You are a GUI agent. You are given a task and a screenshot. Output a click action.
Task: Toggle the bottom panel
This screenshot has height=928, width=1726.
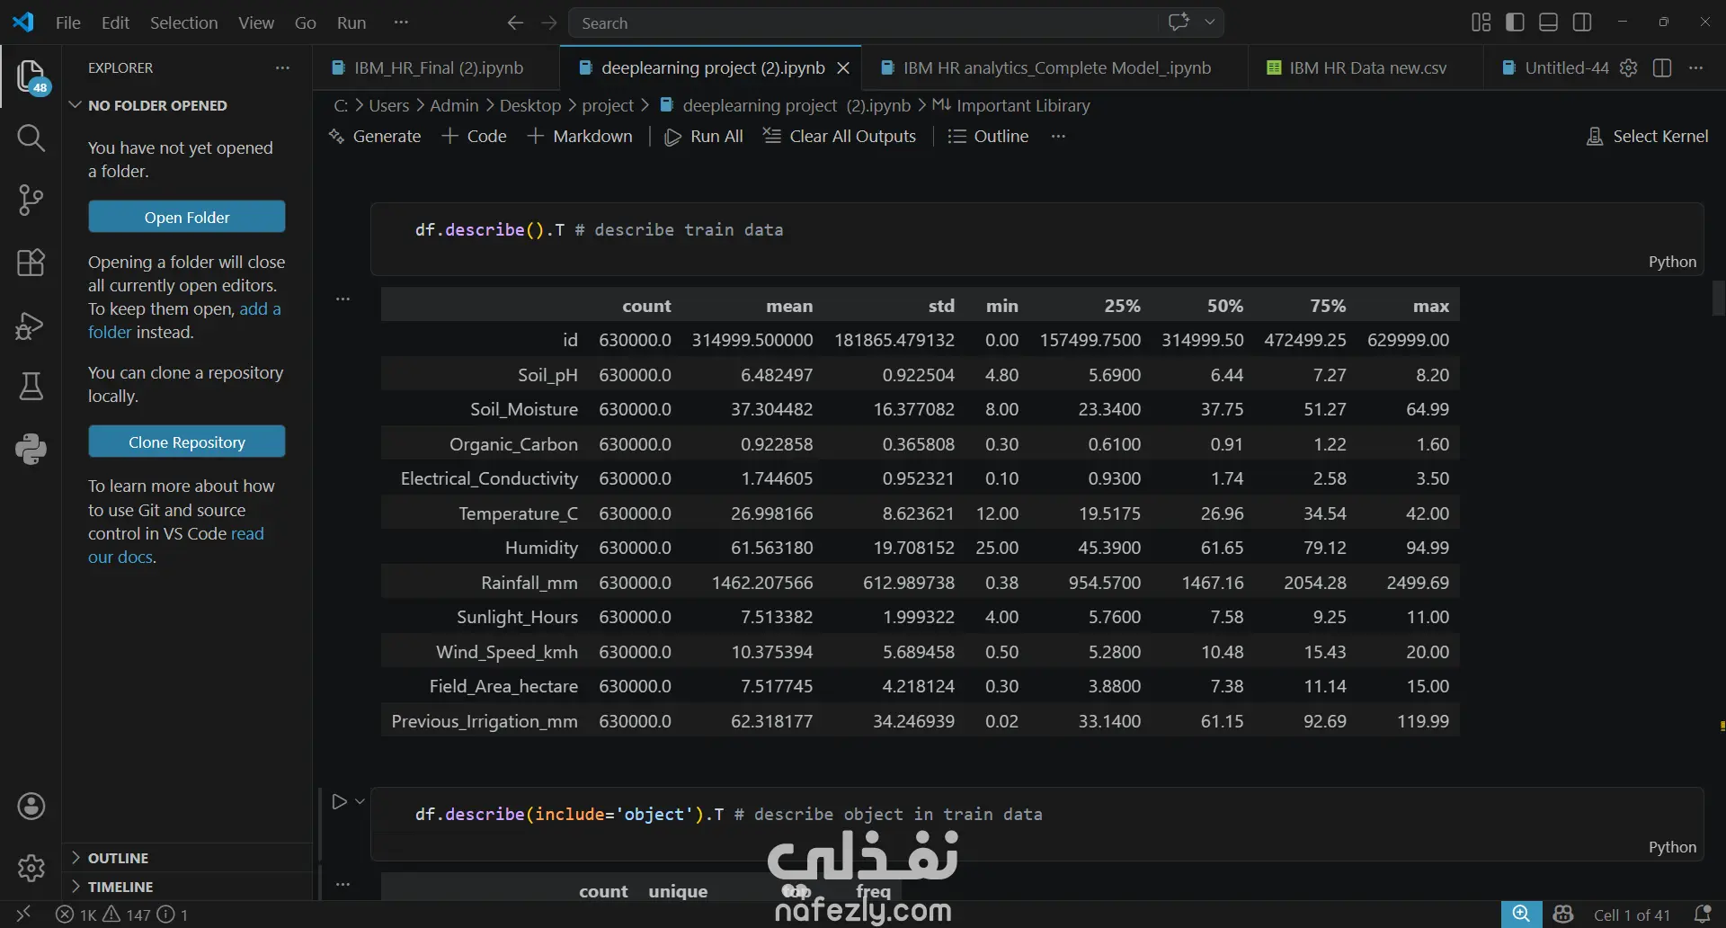tap(1548, 22)
